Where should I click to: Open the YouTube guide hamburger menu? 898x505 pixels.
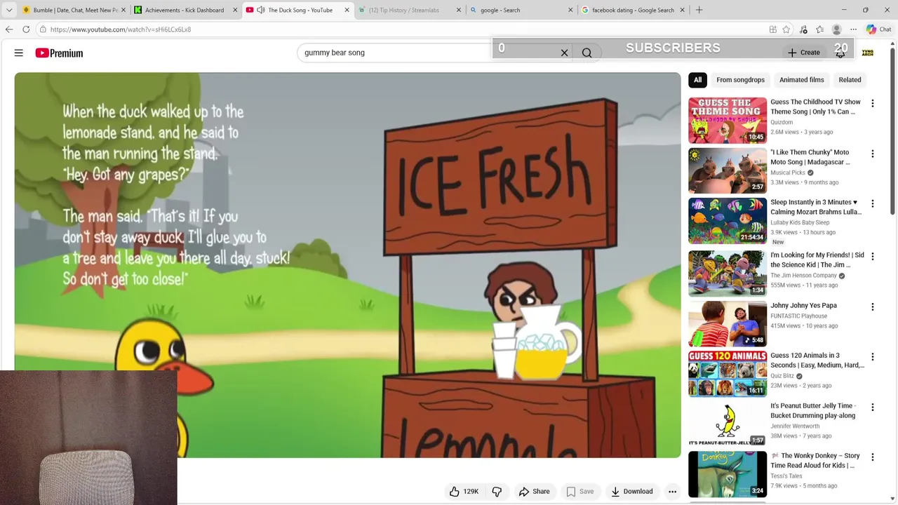click(19, 53)
